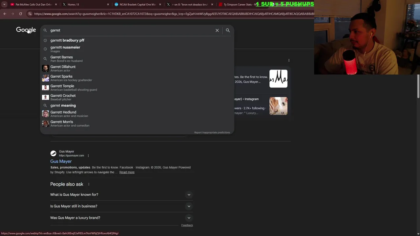Go back with the browser back arrow

click(5, 14)
